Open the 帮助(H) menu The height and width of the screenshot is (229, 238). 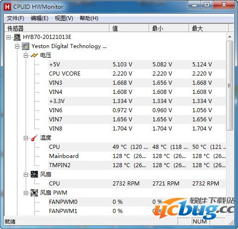point(89,18)
